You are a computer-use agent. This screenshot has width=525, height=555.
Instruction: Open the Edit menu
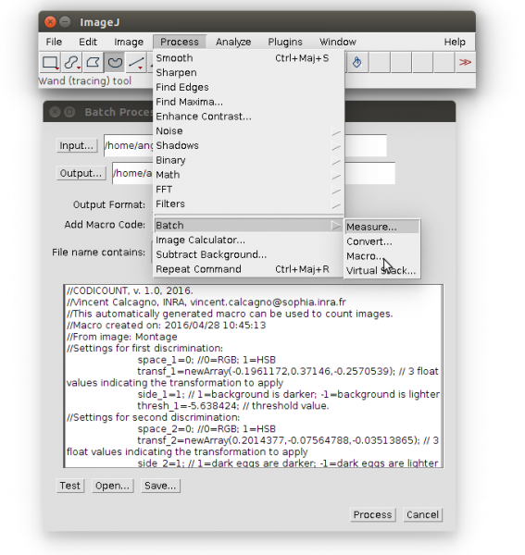87,42
